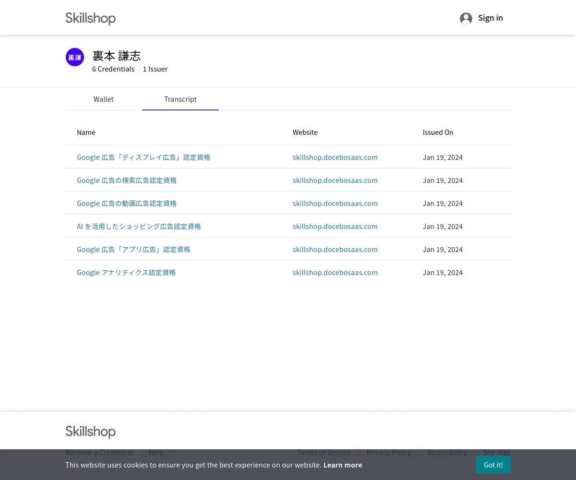Visit website link in 動画広告 row

pyautogui.click(x=335, y=204)
